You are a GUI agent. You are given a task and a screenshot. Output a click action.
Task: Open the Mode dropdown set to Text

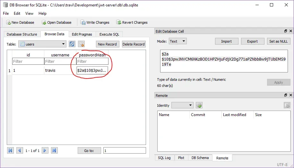point(177,41)
